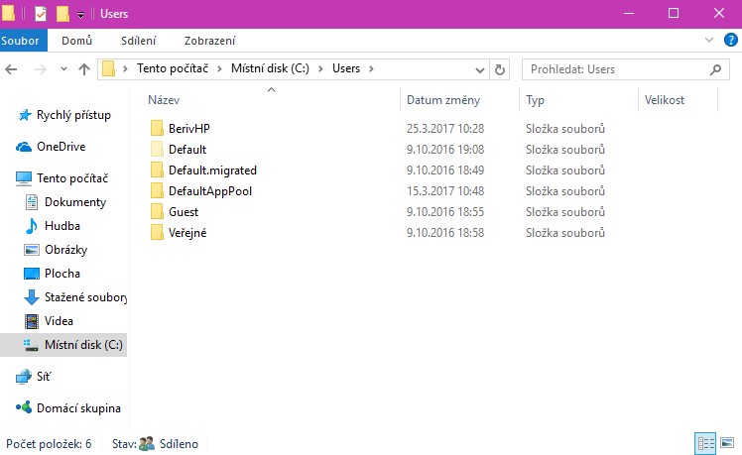This screenshot has height=455, width=742.
Task: Open the Zobrazení ribbon tab
Action: pyautogui.click(x=209, y=41)
